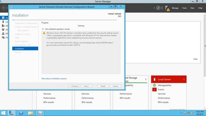Screen dimensions: 206x116
Task: Open Manageability in Local Server tile
Action: click(164, 85)
